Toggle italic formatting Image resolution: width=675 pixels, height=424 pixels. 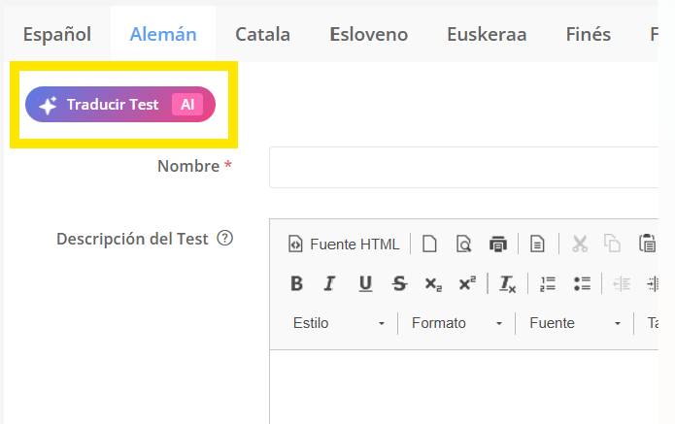(330, 284)
